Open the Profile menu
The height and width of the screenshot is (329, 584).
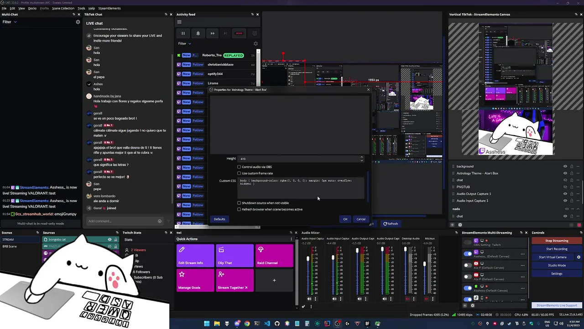point(44,8)
